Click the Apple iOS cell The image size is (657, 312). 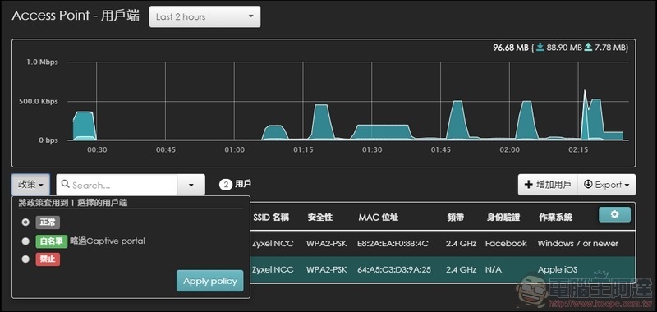[558, 269]
